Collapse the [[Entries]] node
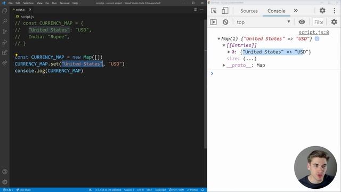Viewport: 341px width, 192px height. point(224,45)
